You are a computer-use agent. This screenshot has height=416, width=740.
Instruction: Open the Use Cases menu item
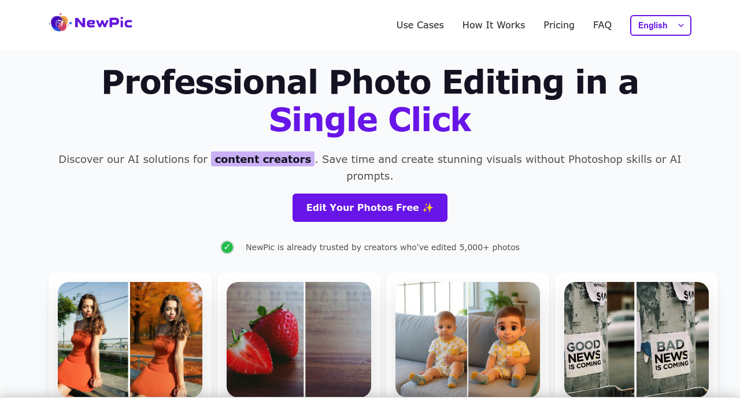pos(420,25)
